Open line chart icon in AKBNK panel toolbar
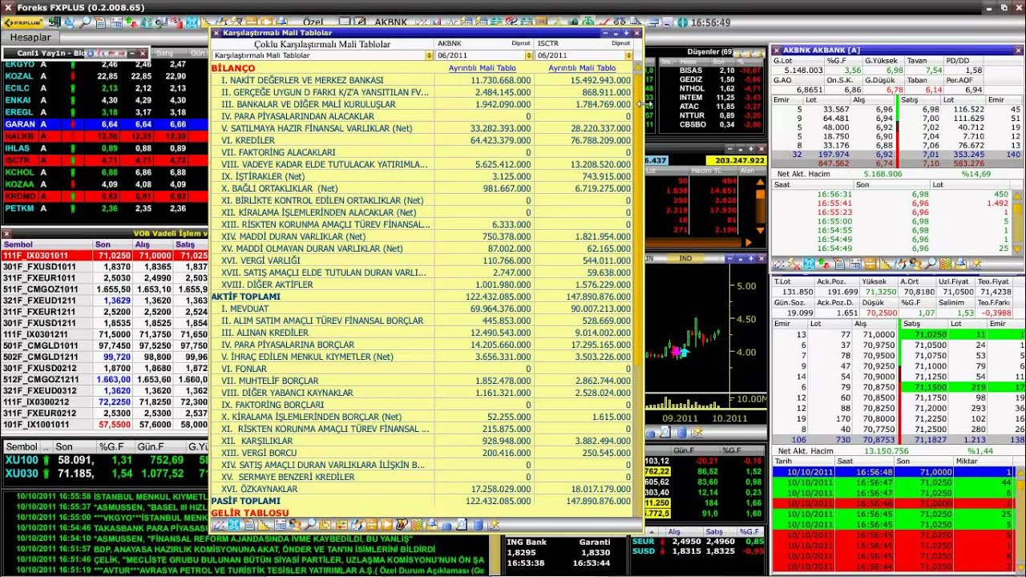 pyautogui.click(x=778, y=264)
